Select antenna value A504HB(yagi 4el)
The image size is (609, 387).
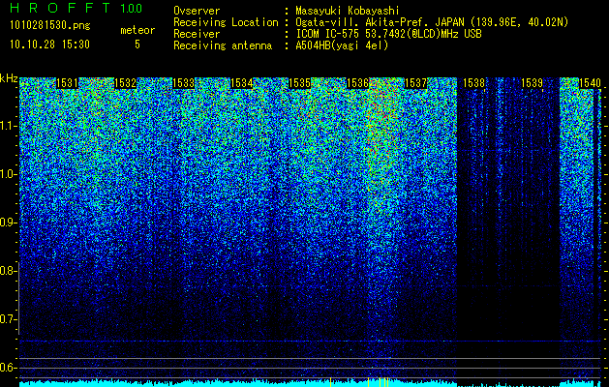click(x=342, y=45)
